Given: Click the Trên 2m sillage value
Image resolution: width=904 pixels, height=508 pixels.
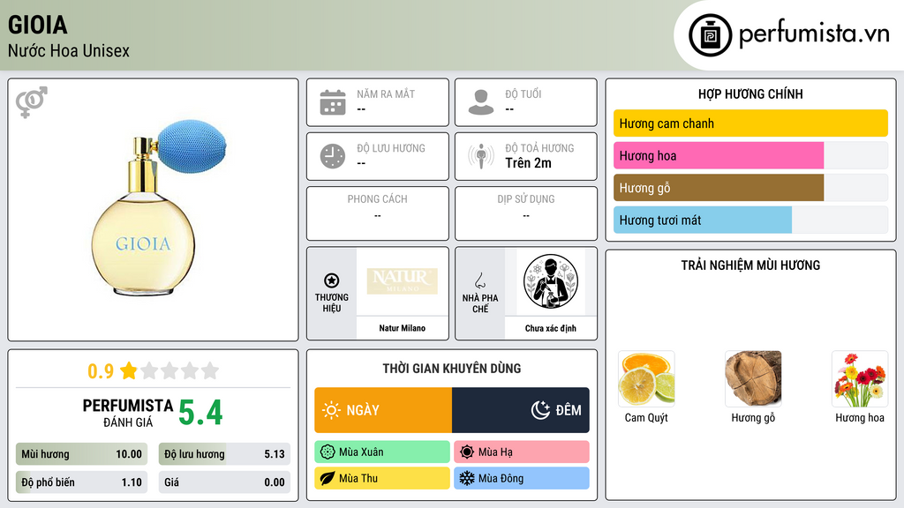Looking at the screenshot, I should point(528,163).
